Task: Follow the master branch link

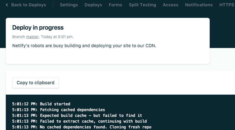Action: point(32,37)
